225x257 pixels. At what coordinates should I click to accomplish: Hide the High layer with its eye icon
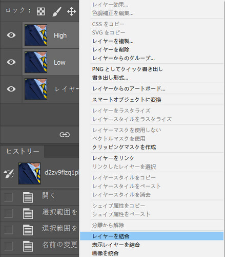pyautogui.click(x=11, y=35)
